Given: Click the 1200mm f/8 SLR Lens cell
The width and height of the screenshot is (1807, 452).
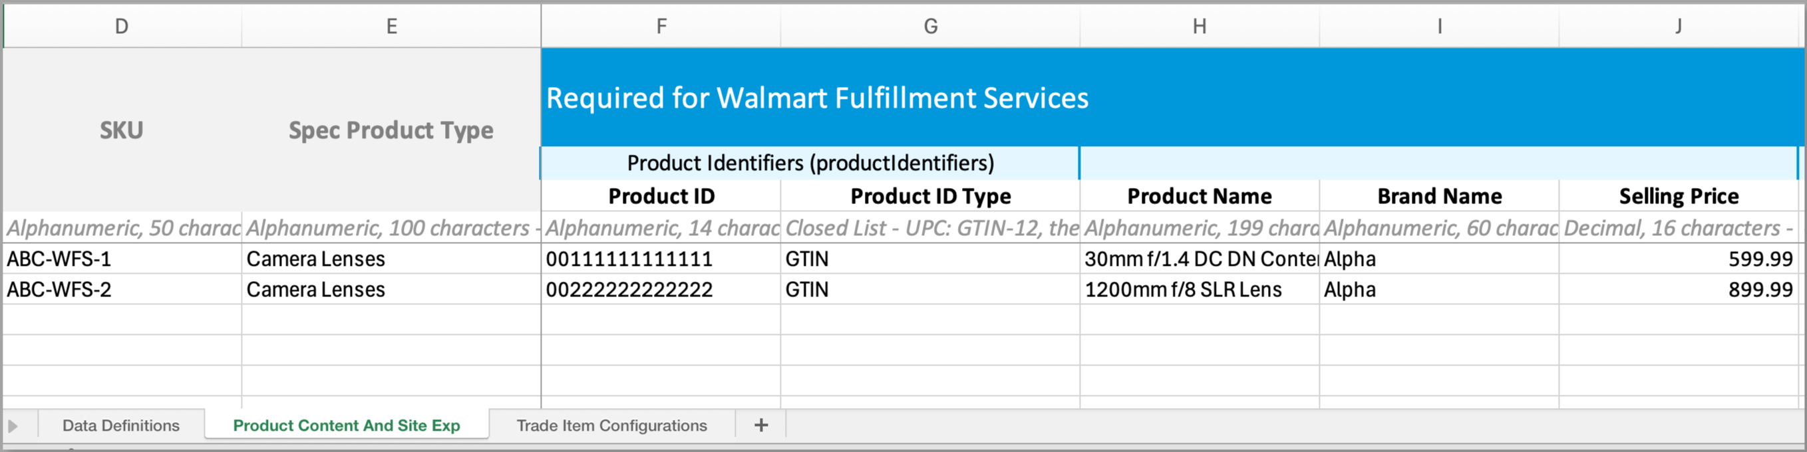Looking at the screenshot, I should [x=1200, y=289].
